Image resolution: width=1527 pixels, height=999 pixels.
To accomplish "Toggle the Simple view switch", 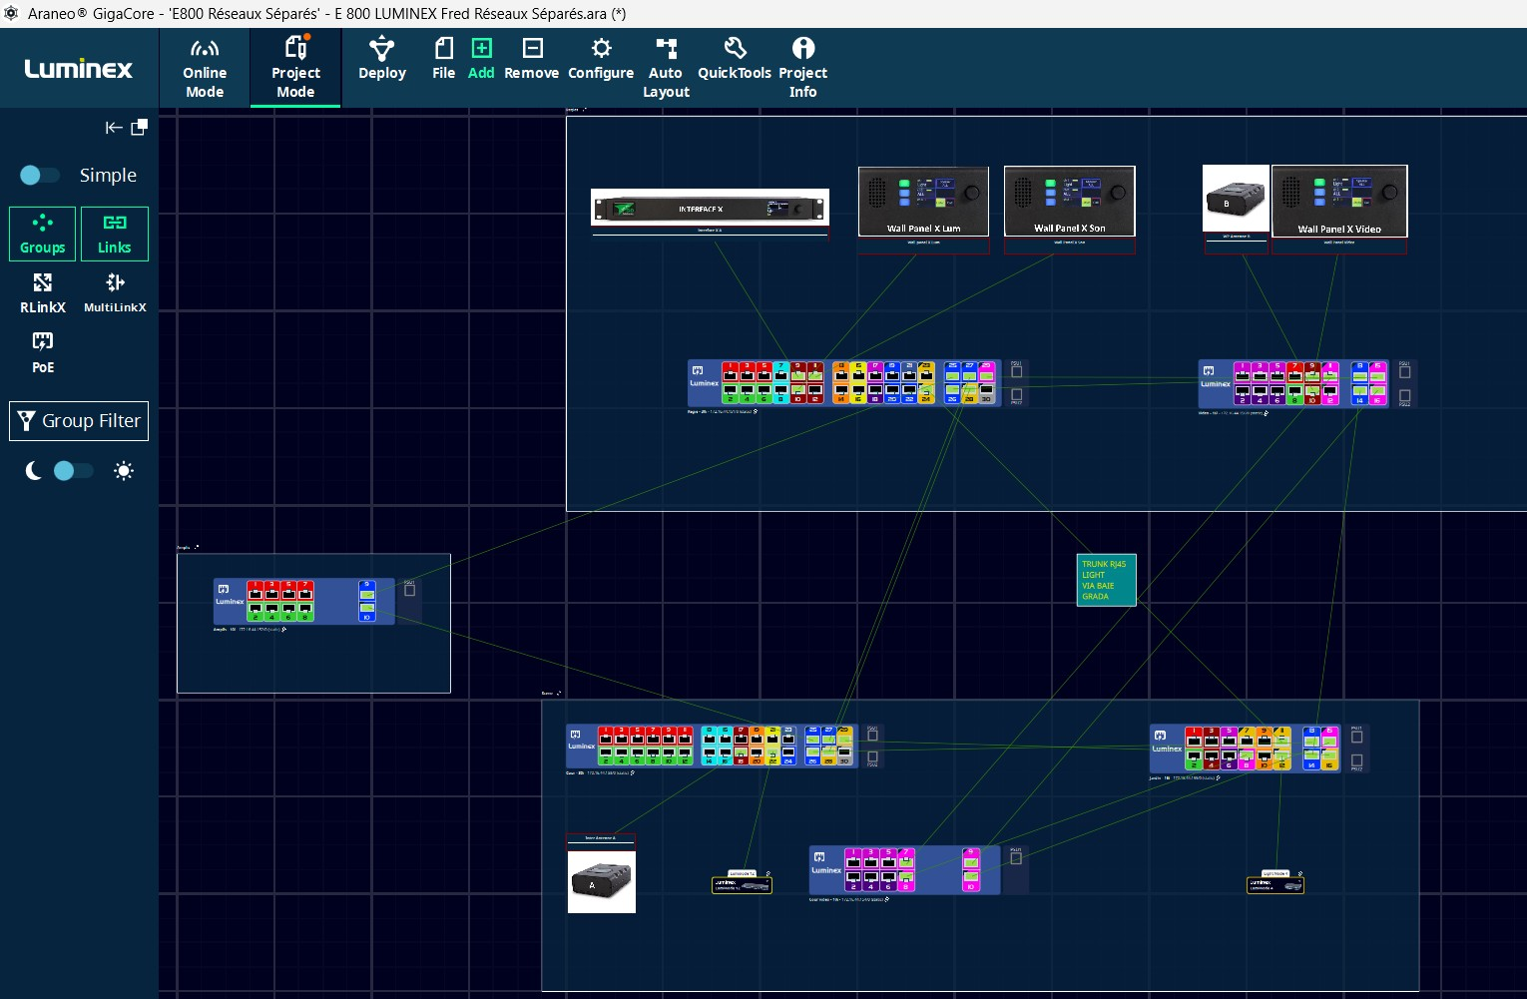I will 40,175.
